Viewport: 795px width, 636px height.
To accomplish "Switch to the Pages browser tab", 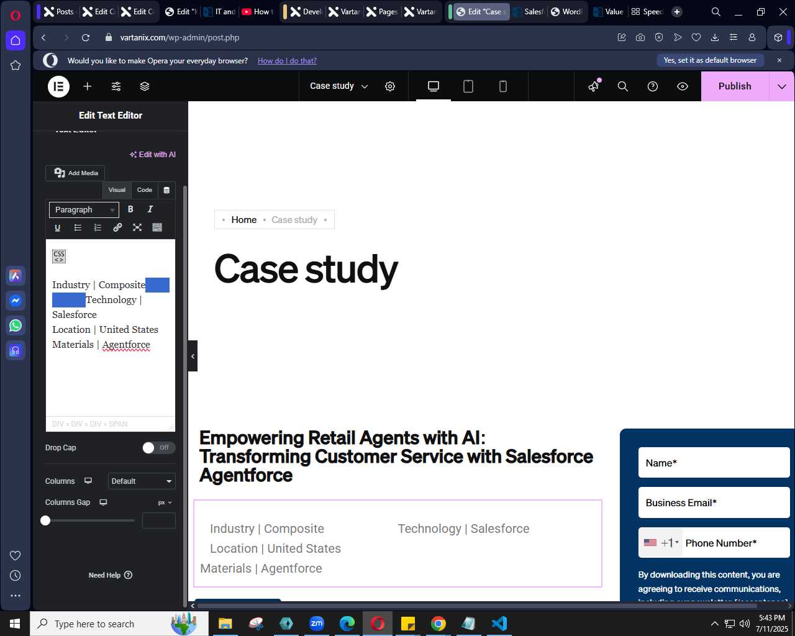I will 382,11.
